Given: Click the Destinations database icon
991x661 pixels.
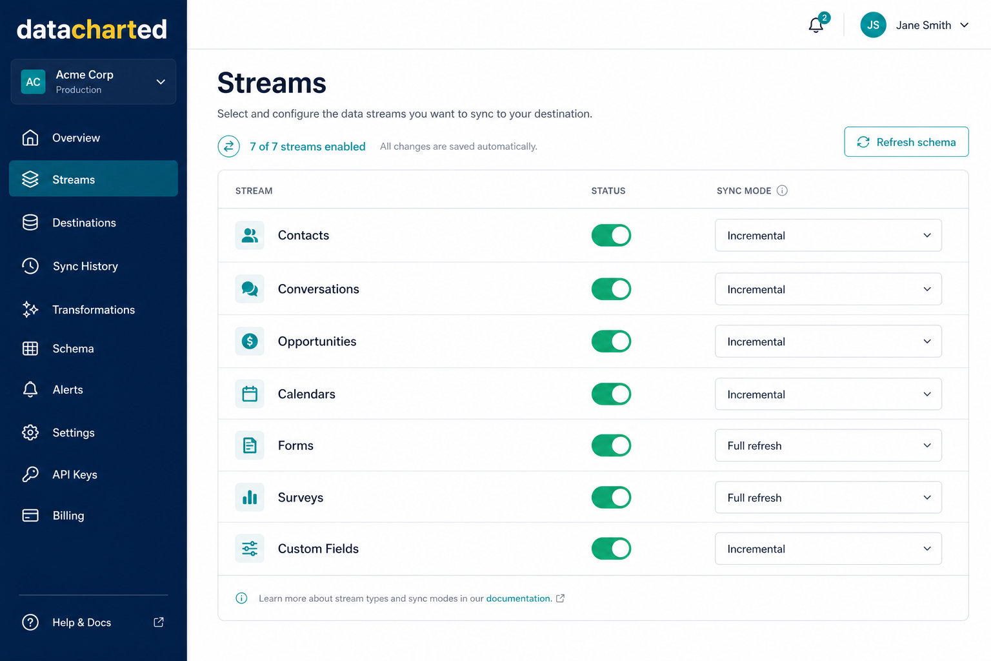Looking at the screenshot, I should (30, 223).
